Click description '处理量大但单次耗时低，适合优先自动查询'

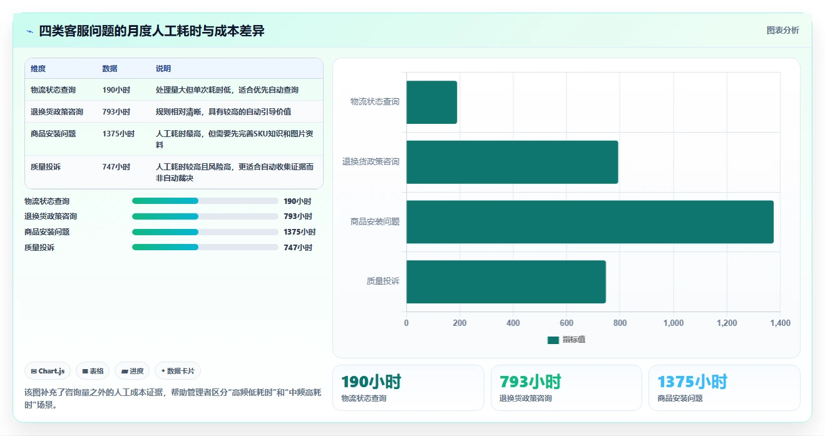coord(227,90)
